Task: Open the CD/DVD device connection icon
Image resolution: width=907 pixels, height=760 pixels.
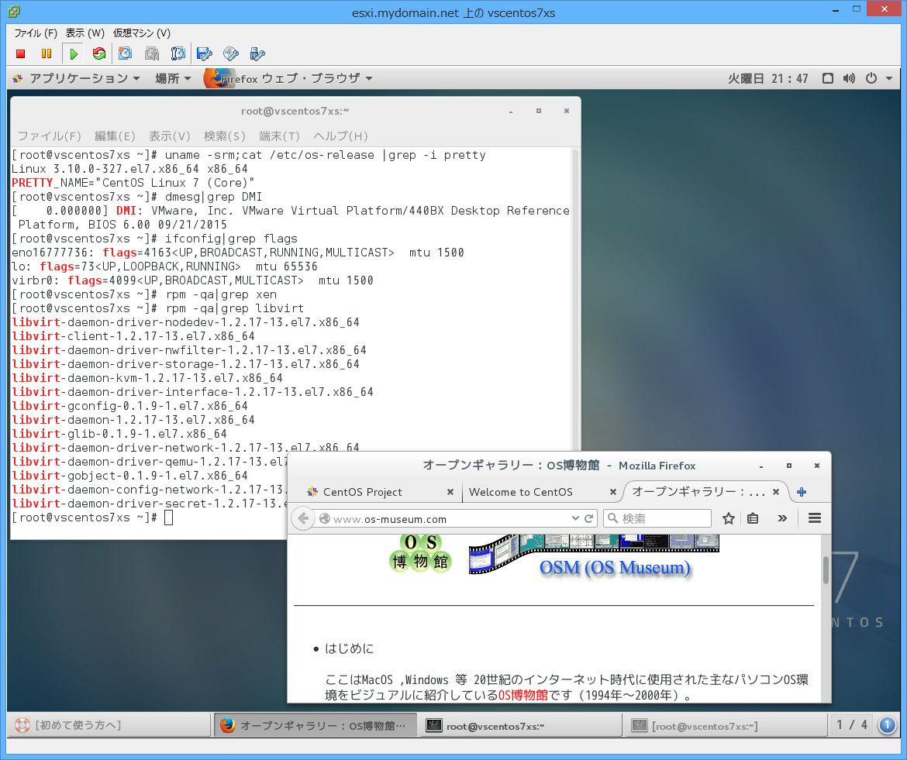Action: 231,53
